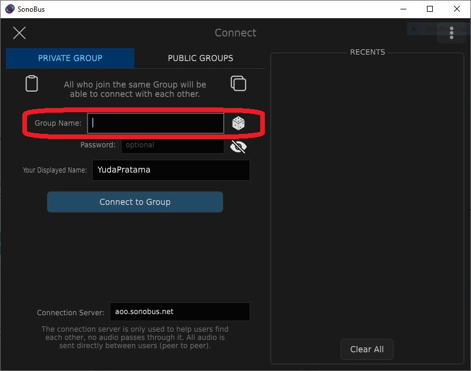This screenshot has width=471, height=371.
Task: Click the 'Connect' heading text
Action: coord(235,33)
